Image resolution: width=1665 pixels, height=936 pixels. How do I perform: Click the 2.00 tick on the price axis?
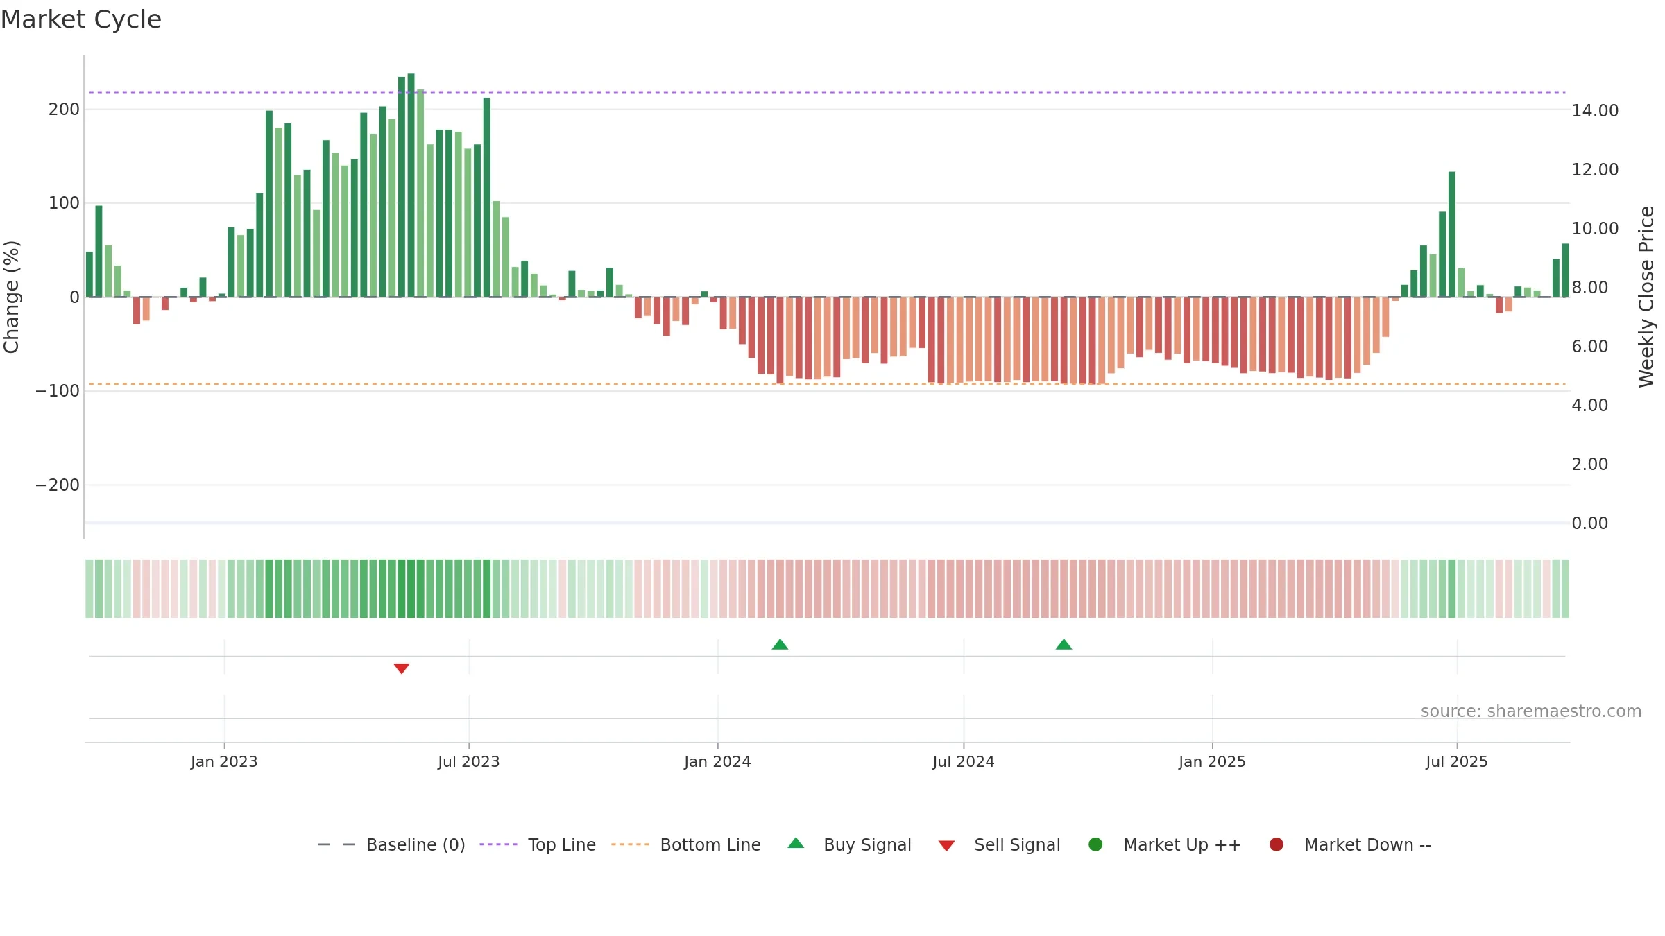[1589, 465]
